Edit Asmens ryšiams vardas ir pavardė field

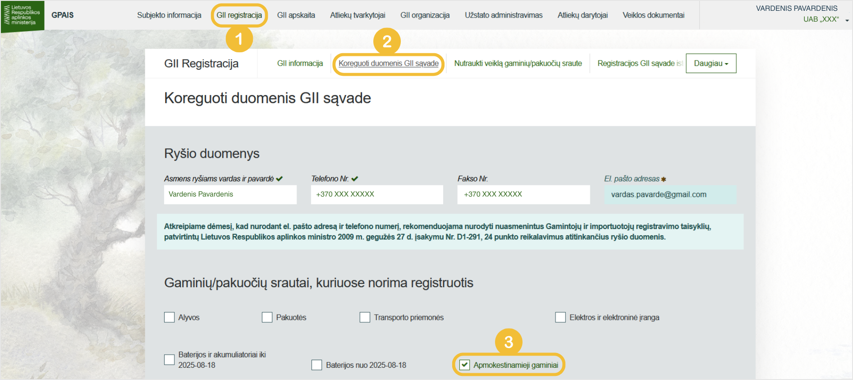(230, 195)
